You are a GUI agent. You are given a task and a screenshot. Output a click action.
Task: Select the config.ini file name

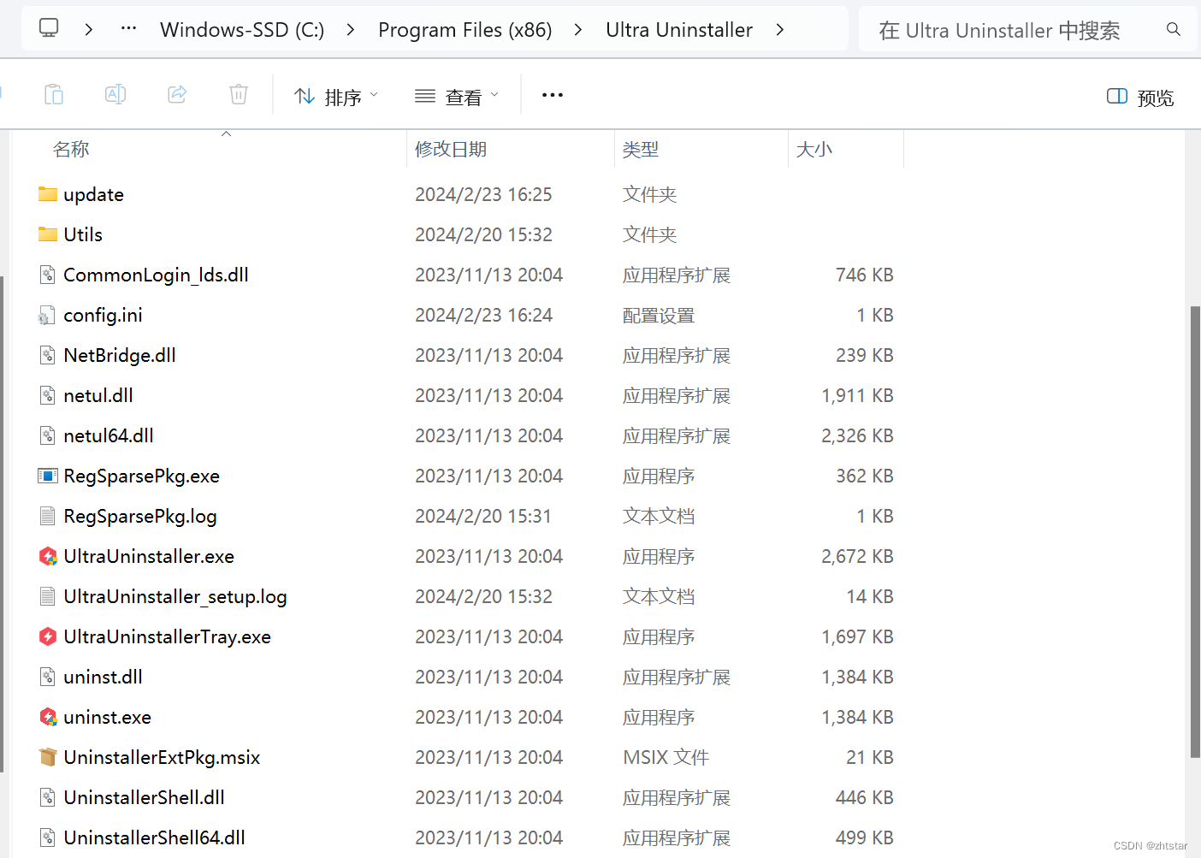(103, 315)
